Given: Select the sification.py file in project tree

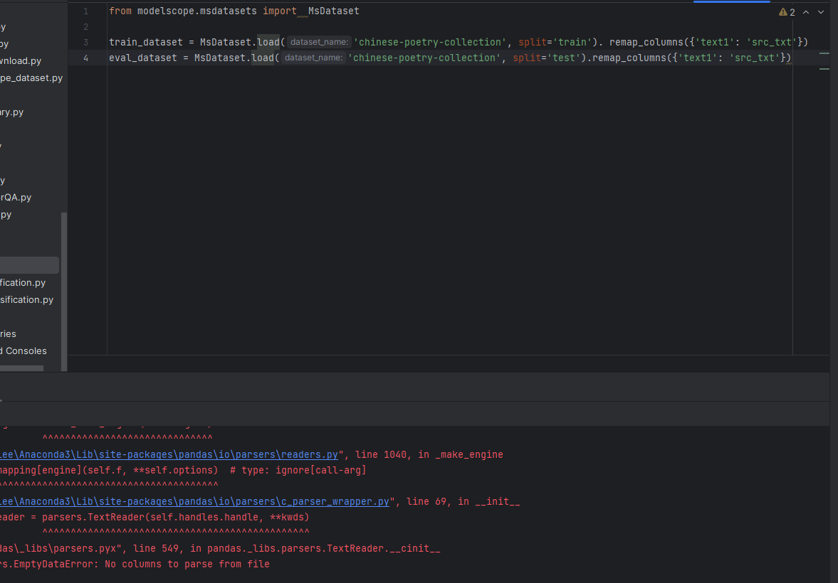Looking at the screenshot, I should point(27,299).
